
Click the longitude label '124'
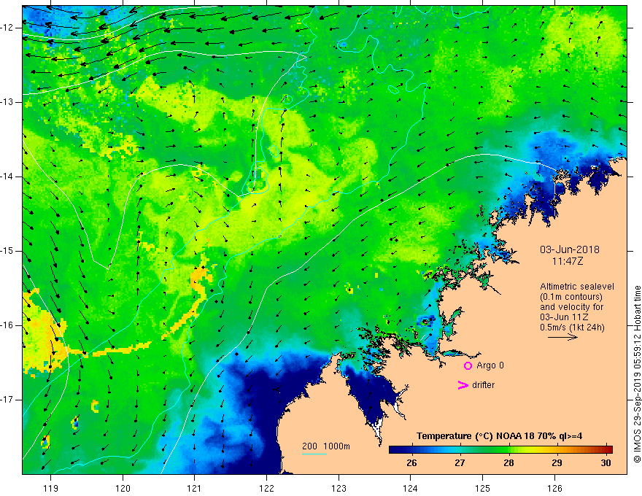coord(411,488)
